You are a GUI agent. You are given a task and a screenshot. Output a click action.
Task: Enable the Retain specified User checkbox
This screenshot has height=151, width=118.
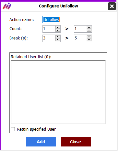[13, 129]
